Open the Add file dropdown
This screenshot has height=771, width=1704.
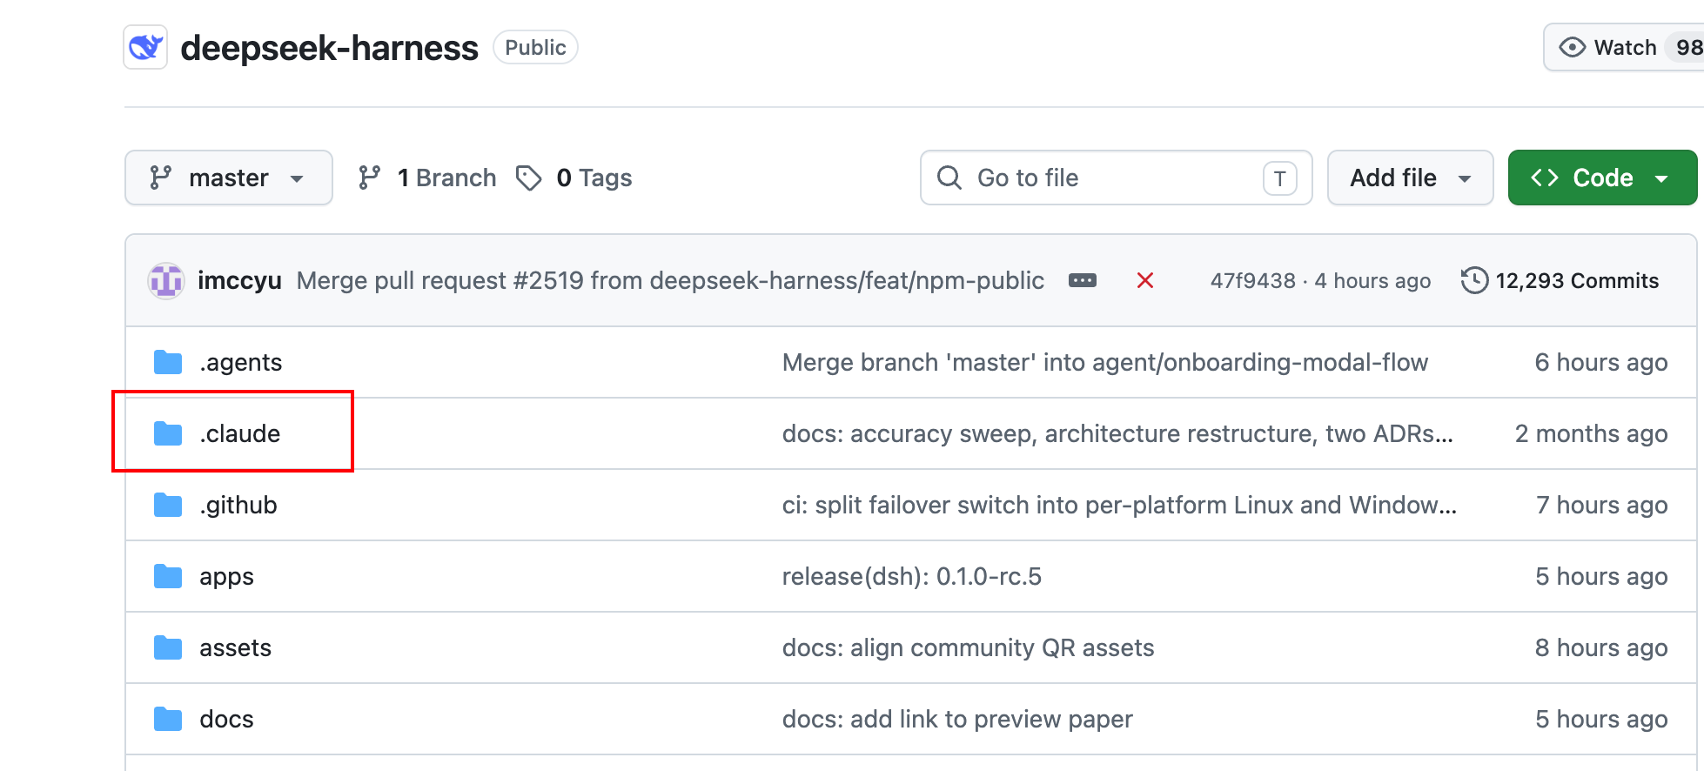[x=1410, y=178]
